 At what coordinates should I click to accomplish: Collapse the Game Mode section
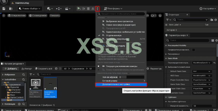(x=166, y=58)
